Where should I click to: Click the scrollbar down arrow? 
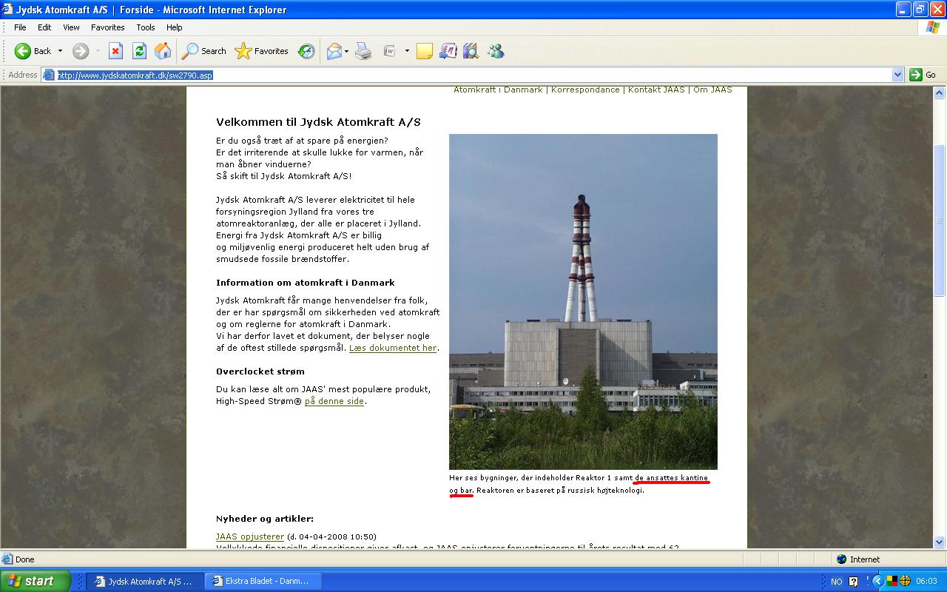click(x=940, y=542)
